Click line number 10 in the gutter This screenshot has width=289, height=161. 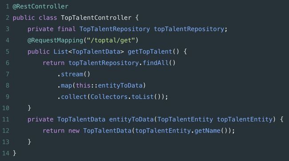point(6,108)
